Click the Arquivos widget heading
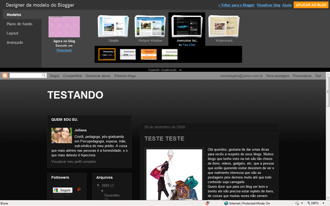This screenshot has width=330, height=206. click(x=104, y=177)
